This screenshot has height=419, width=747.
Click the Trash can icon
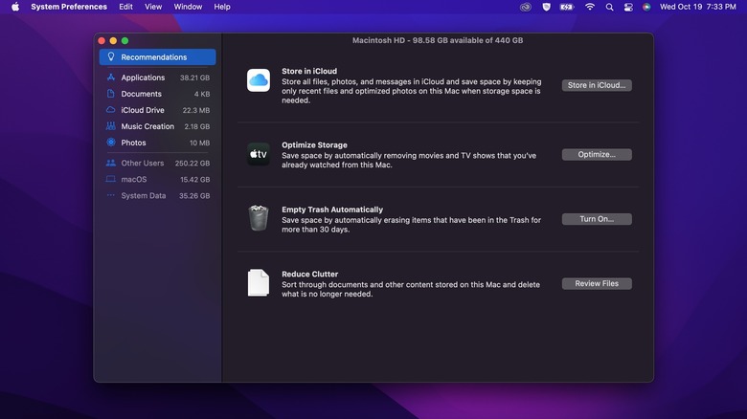[x=259, y=218]
